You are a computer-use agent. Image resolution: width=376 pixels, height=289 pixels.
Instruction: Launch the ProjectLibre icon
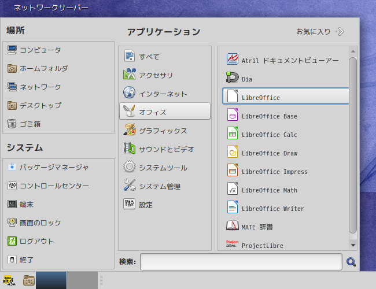tap(232, 244)
